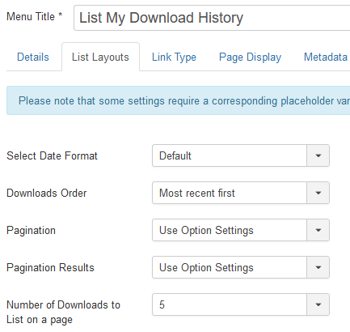Switch to the Metadata tab
Image resolution: width=350 pixels, height=332 pixels.
coord(326,57)
